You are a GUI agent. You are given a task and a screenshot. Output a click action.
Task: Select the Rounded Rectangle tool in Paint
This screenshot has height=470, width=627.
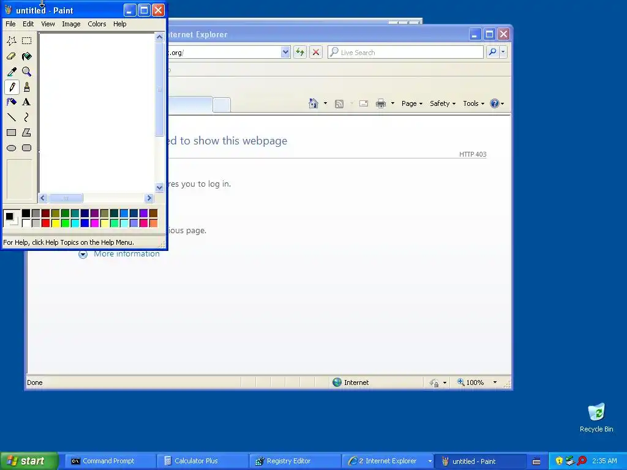(26, 148)
